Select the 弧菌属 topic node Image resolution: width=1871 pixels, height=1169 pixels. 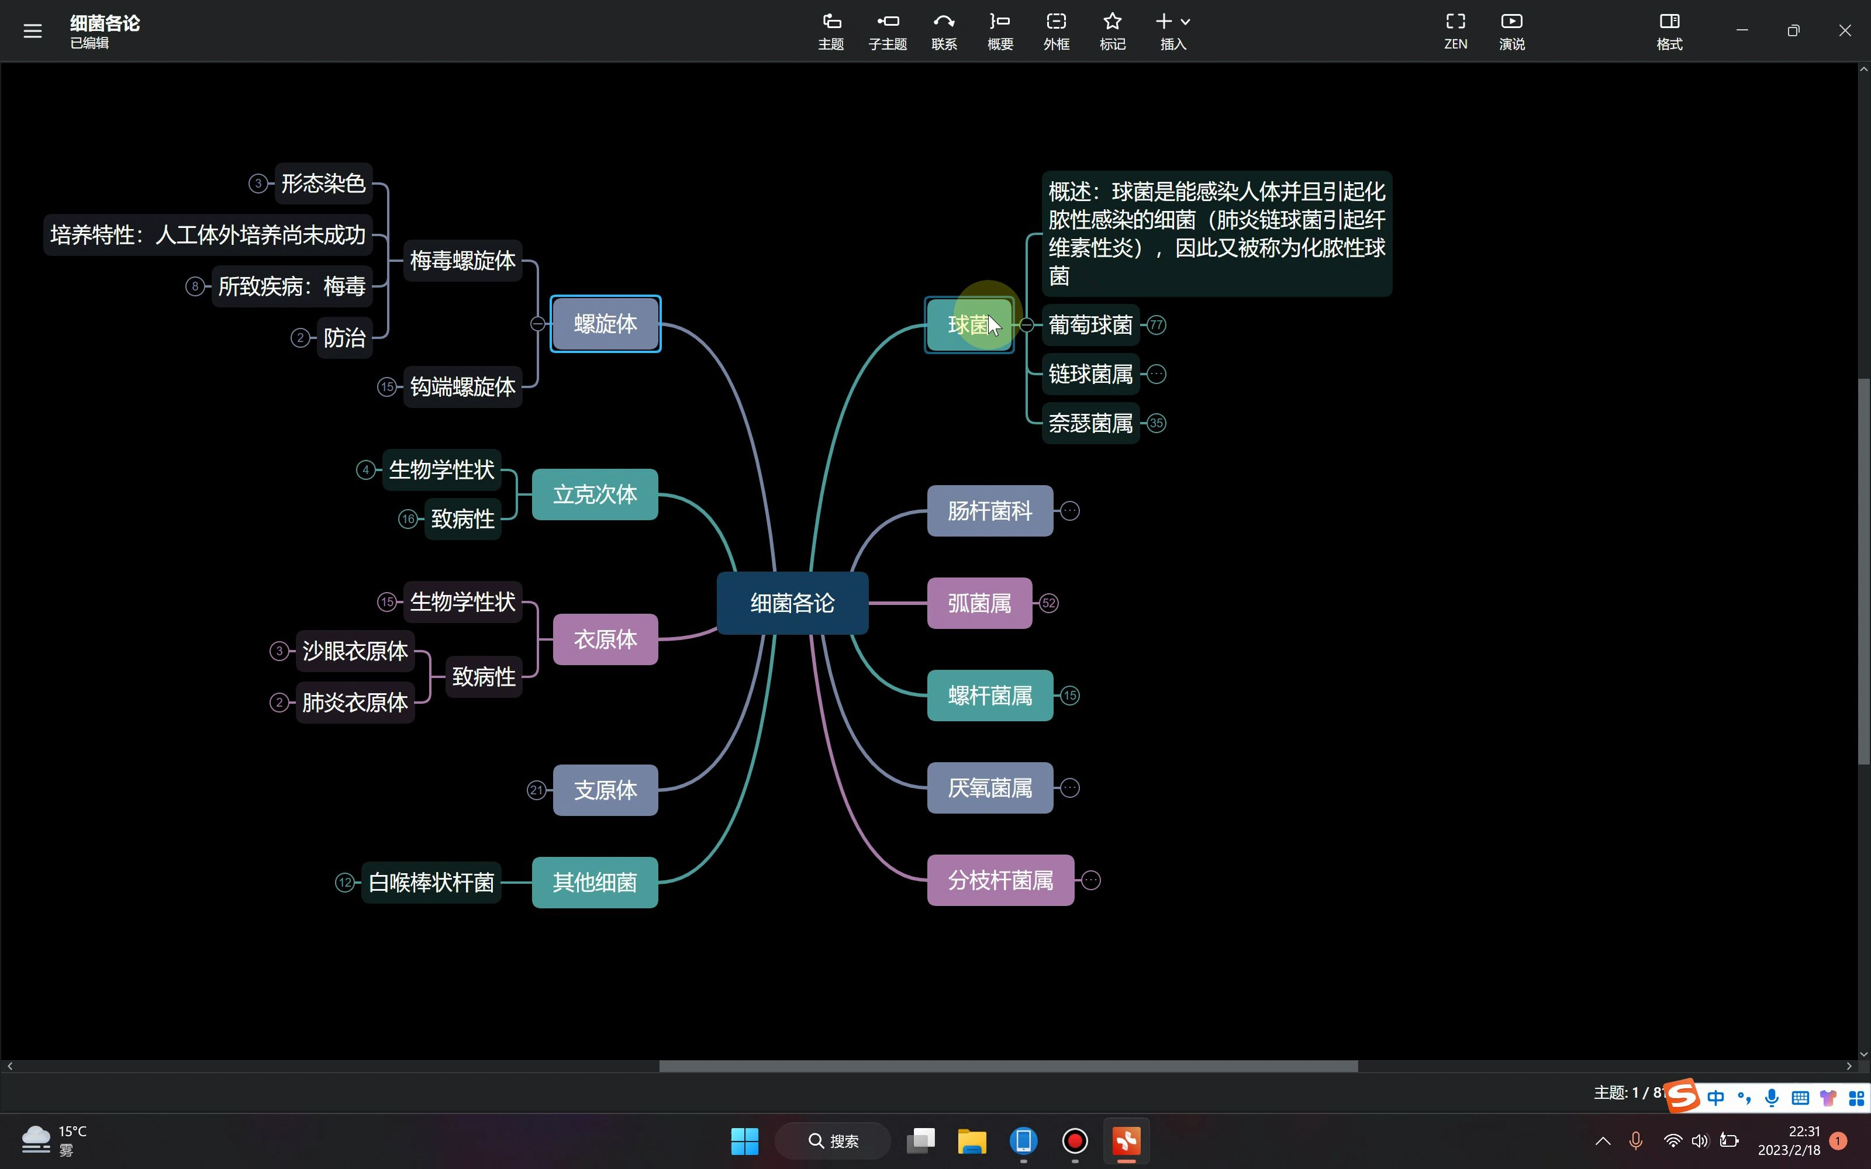coord(979,603)
